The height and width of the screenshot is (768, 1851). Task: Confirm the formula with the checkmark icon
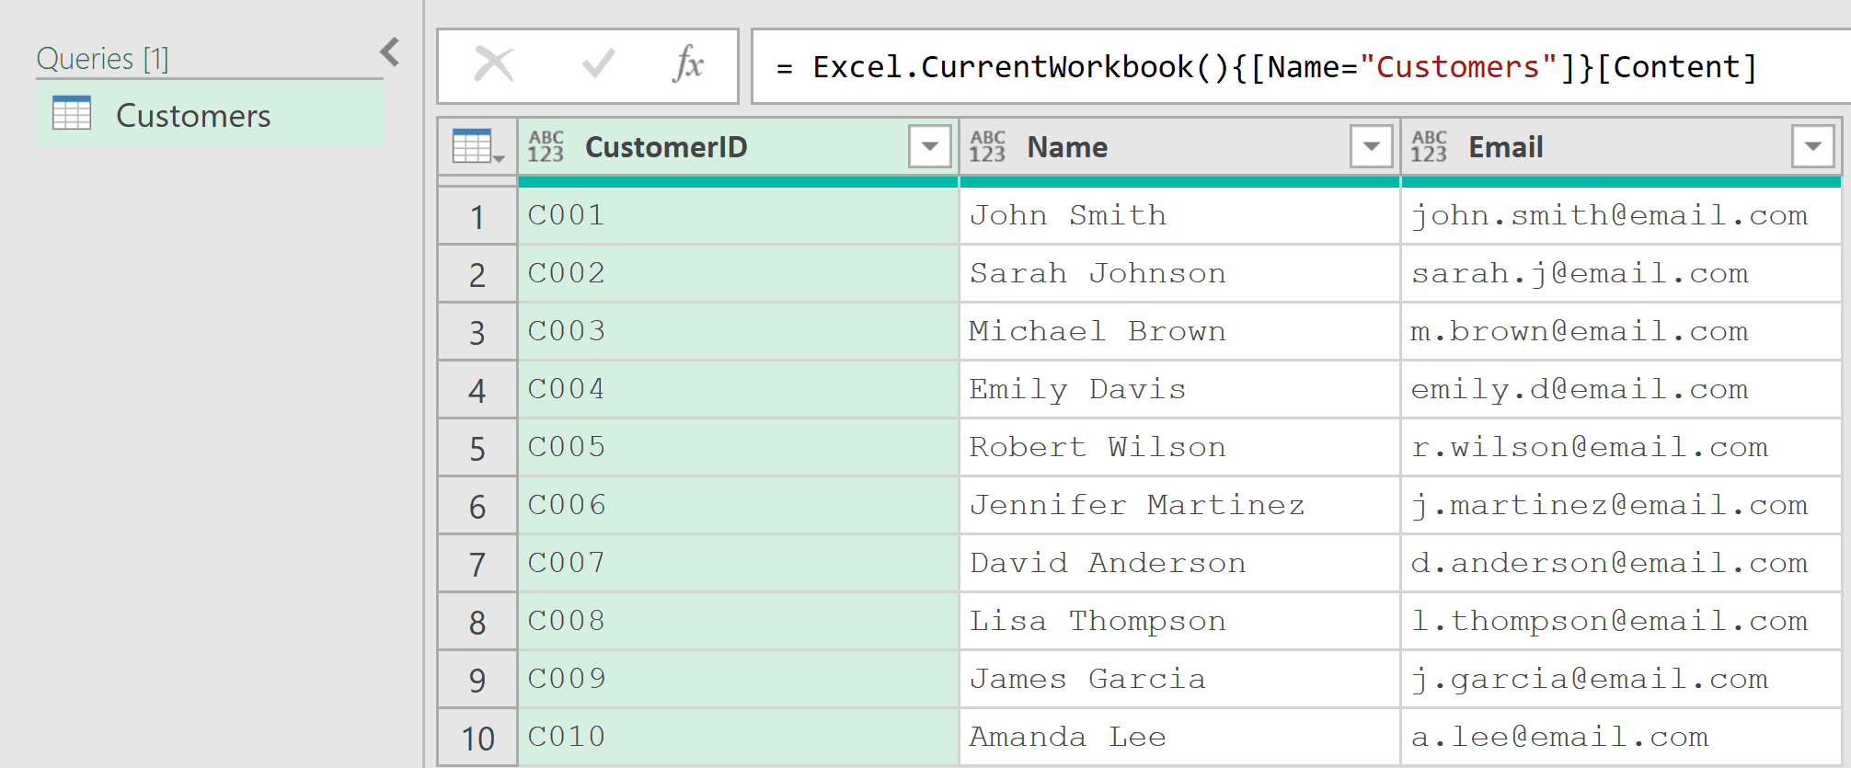click(598, 64)
